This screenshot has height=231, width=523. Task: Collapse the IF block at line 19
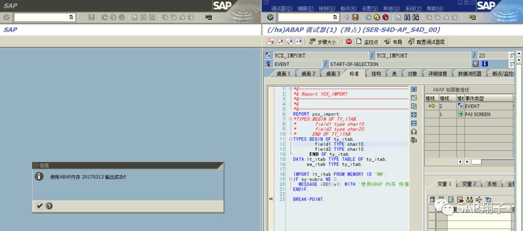(x=291, y=179)
